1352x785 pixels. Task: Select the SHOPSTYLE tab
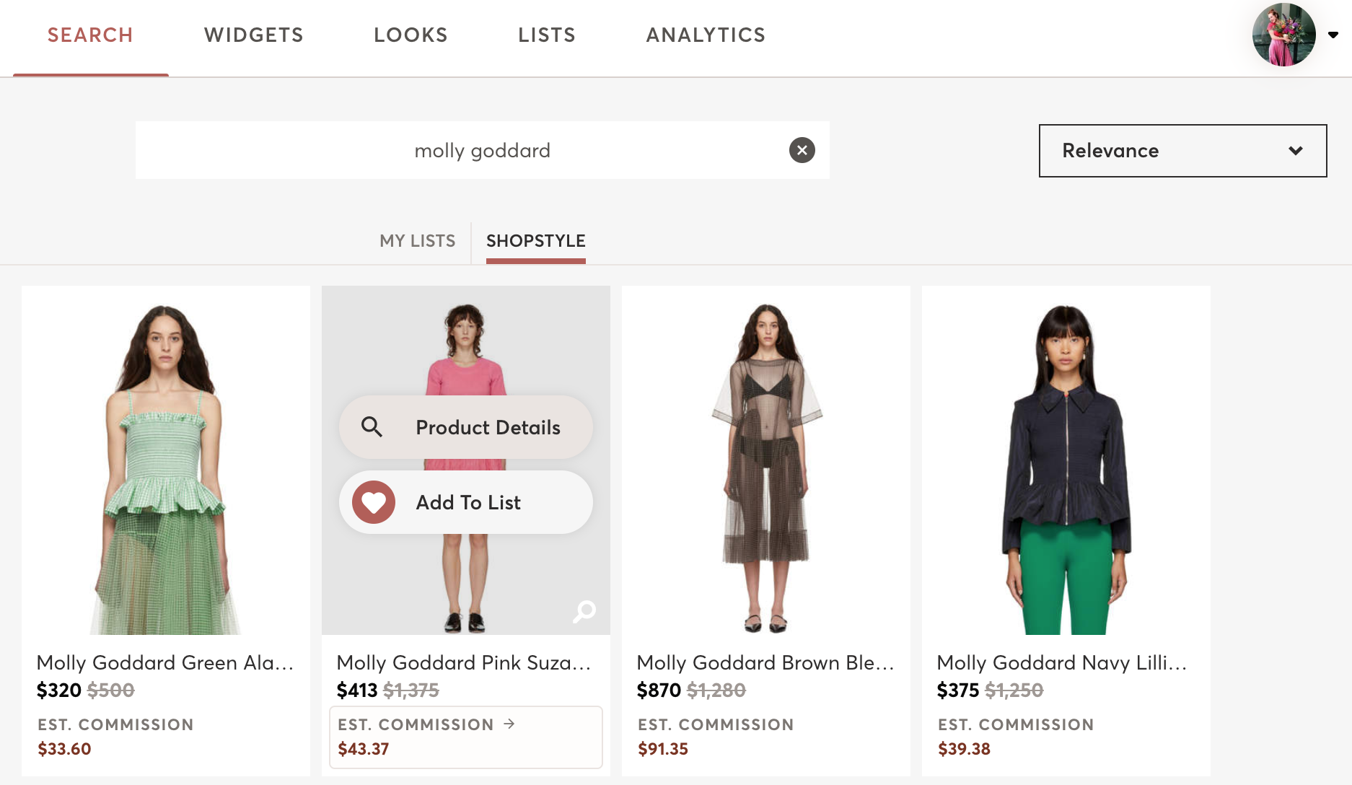pos(535,241)
